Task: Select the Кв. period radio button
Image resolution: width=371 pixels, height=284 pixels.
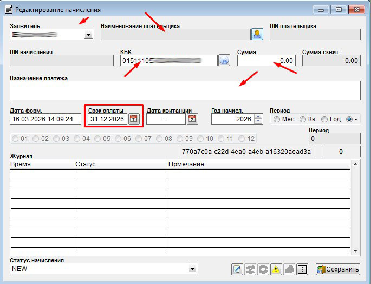Action: point(302,119)
